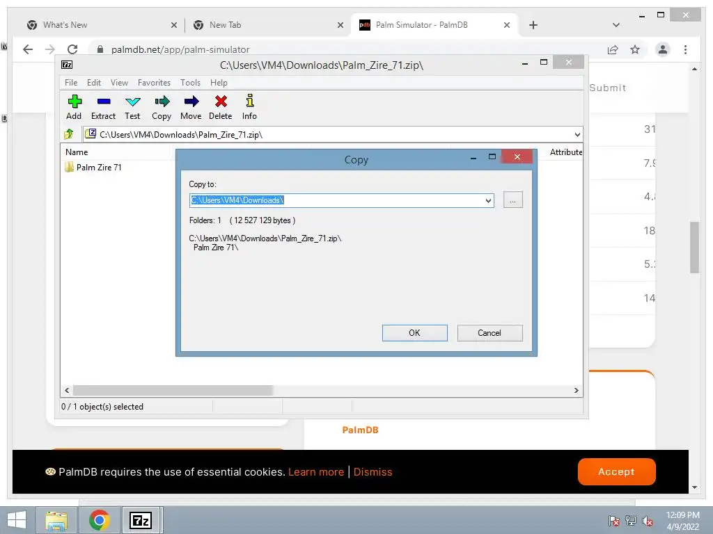Viewport: 713px width, 534px height.
Task: Click the red Delete icon
Action: click(x=221, y=102)
